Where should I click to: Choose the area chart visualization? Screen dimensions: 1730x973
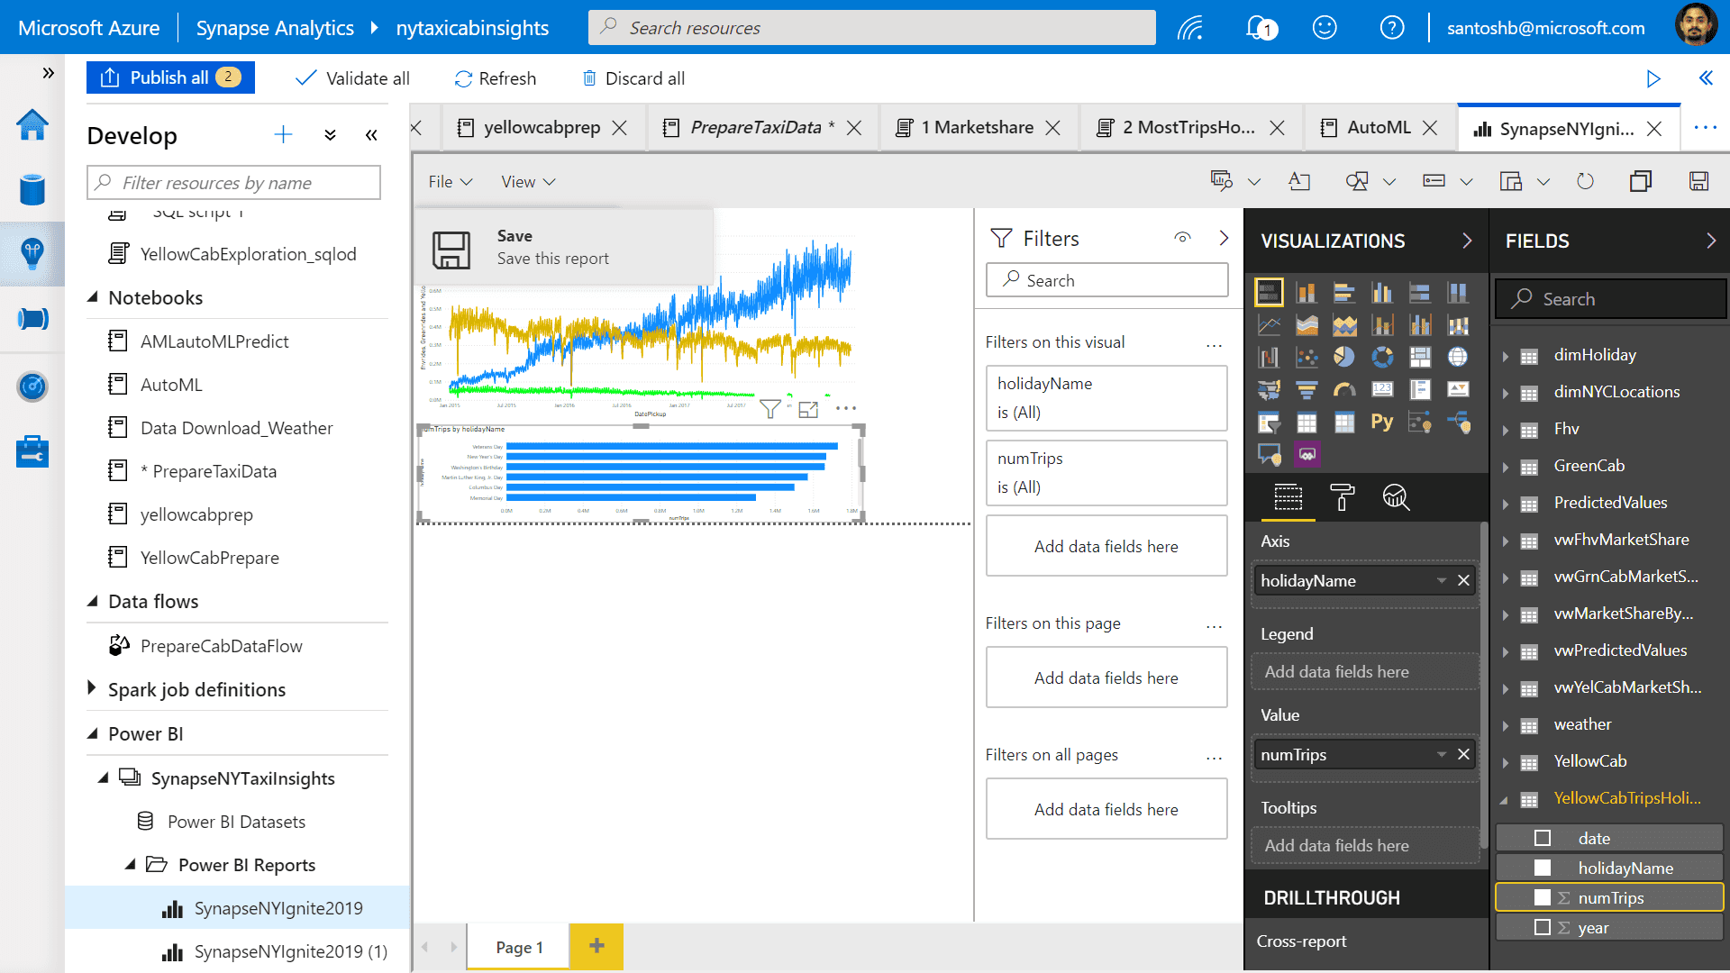pyautogui.click(x=1307, y=324)
